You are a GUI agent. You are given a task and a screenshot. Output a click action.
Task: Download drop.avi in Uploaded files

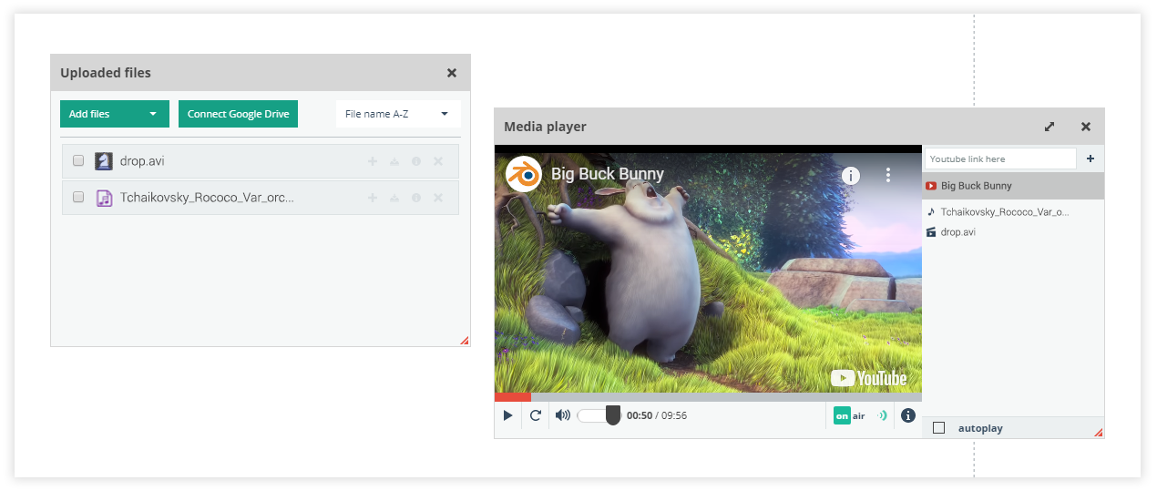(394, 161)
